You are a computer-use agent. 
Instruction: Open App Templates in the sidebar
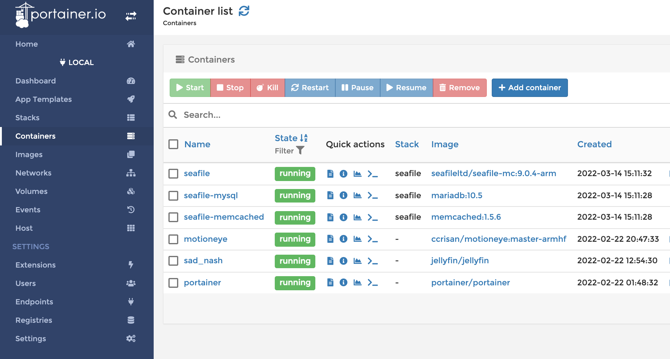pos(77,99)
